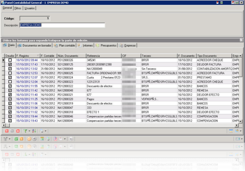Toggle Deudor checkbox for PD12000321 row
245x171 pixels.
pyautogui.click(x=10, y=95)
